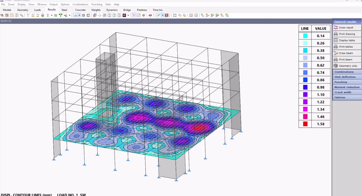362x196 pixels.
Task: Click the Print tables button
Action: pyautogui.click(x=347, y=47)
